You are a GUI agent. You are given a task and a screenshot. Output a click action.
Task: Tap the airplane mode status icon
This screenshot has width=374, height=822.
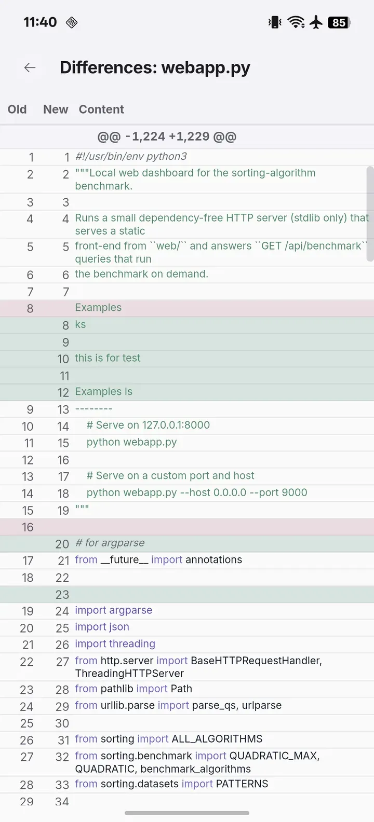coord(316,22)
